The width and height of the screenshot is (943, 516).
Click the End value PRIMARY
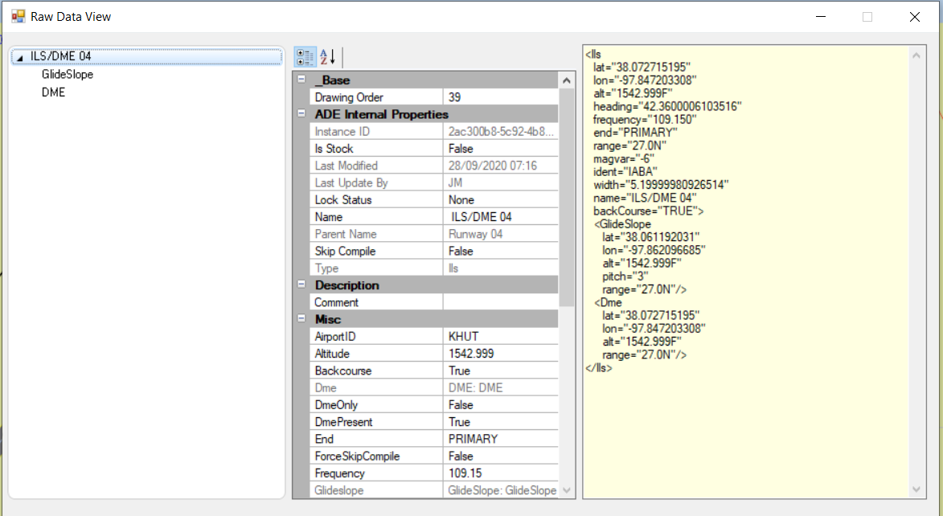(x=500, y=439)
